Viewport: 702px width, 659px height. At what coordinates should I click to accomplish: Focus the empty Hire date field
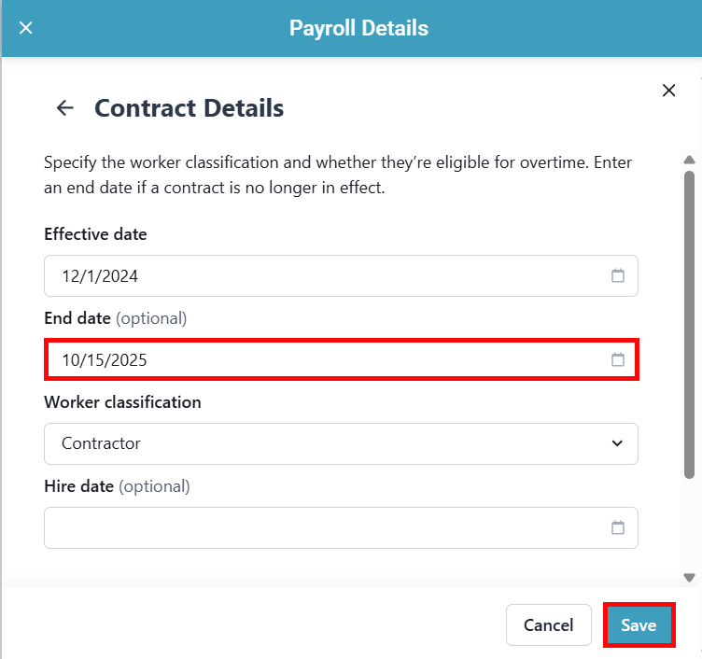tap(327, 528)
